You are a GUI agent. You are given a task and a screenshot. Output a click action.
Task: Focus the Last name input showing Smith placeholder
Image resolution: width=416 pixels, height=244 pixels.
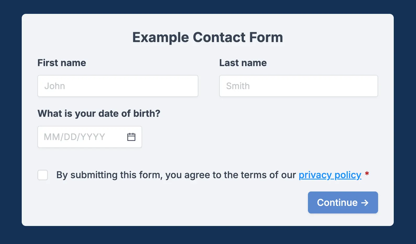(298, 86)
